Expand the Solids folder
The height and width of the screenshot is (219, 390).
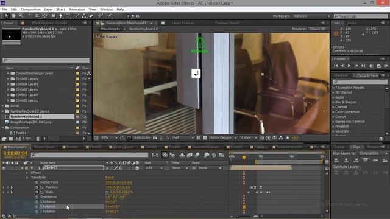pos(3,106)
